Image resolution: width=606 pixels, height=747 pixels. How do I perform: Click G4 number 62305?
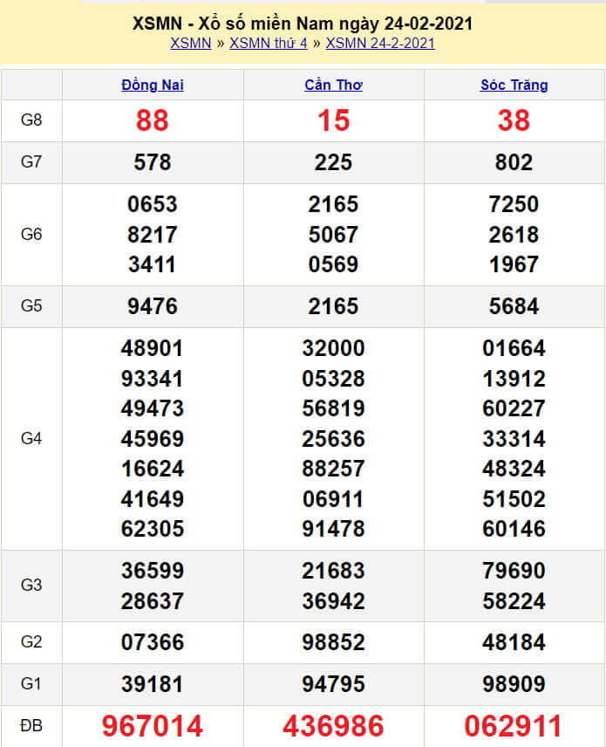[153, 529]
